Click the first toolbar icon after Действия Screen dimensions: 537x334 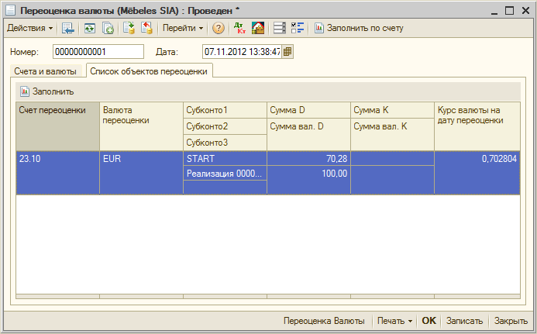[68, 28]
